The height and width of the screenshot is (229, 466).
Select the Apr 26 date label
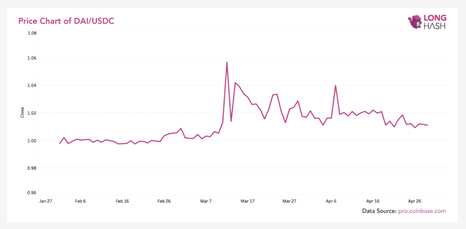click(415, 200)
